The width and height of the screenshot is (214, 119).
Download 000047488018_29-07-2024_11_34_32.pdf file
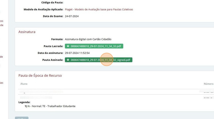pyautogui.click(x=94, y=46)
